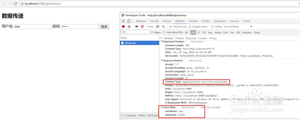Click the Name column header
300x120 pixels.
(x=140, y=38)
